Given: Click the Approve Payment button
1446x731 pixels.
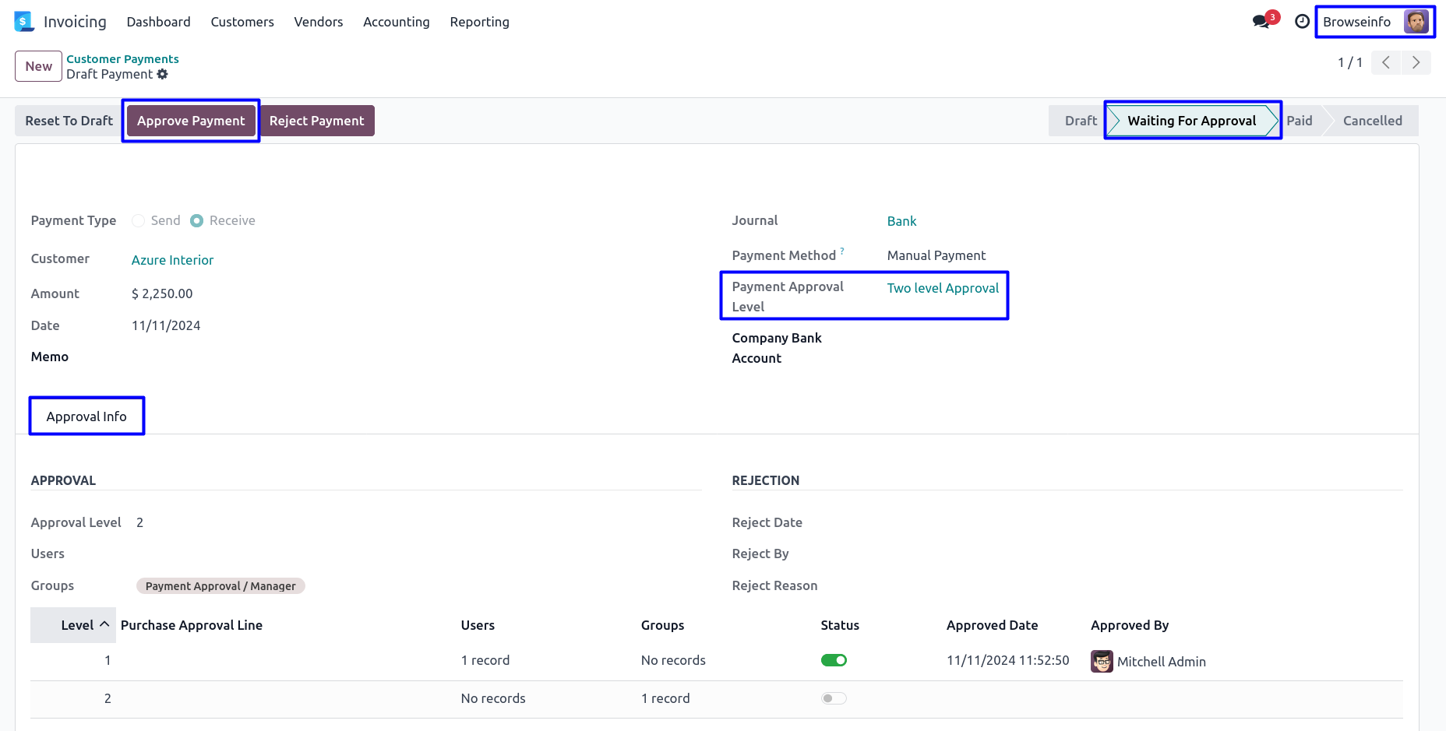Looking at the screenshot, I should pos(191,121).
